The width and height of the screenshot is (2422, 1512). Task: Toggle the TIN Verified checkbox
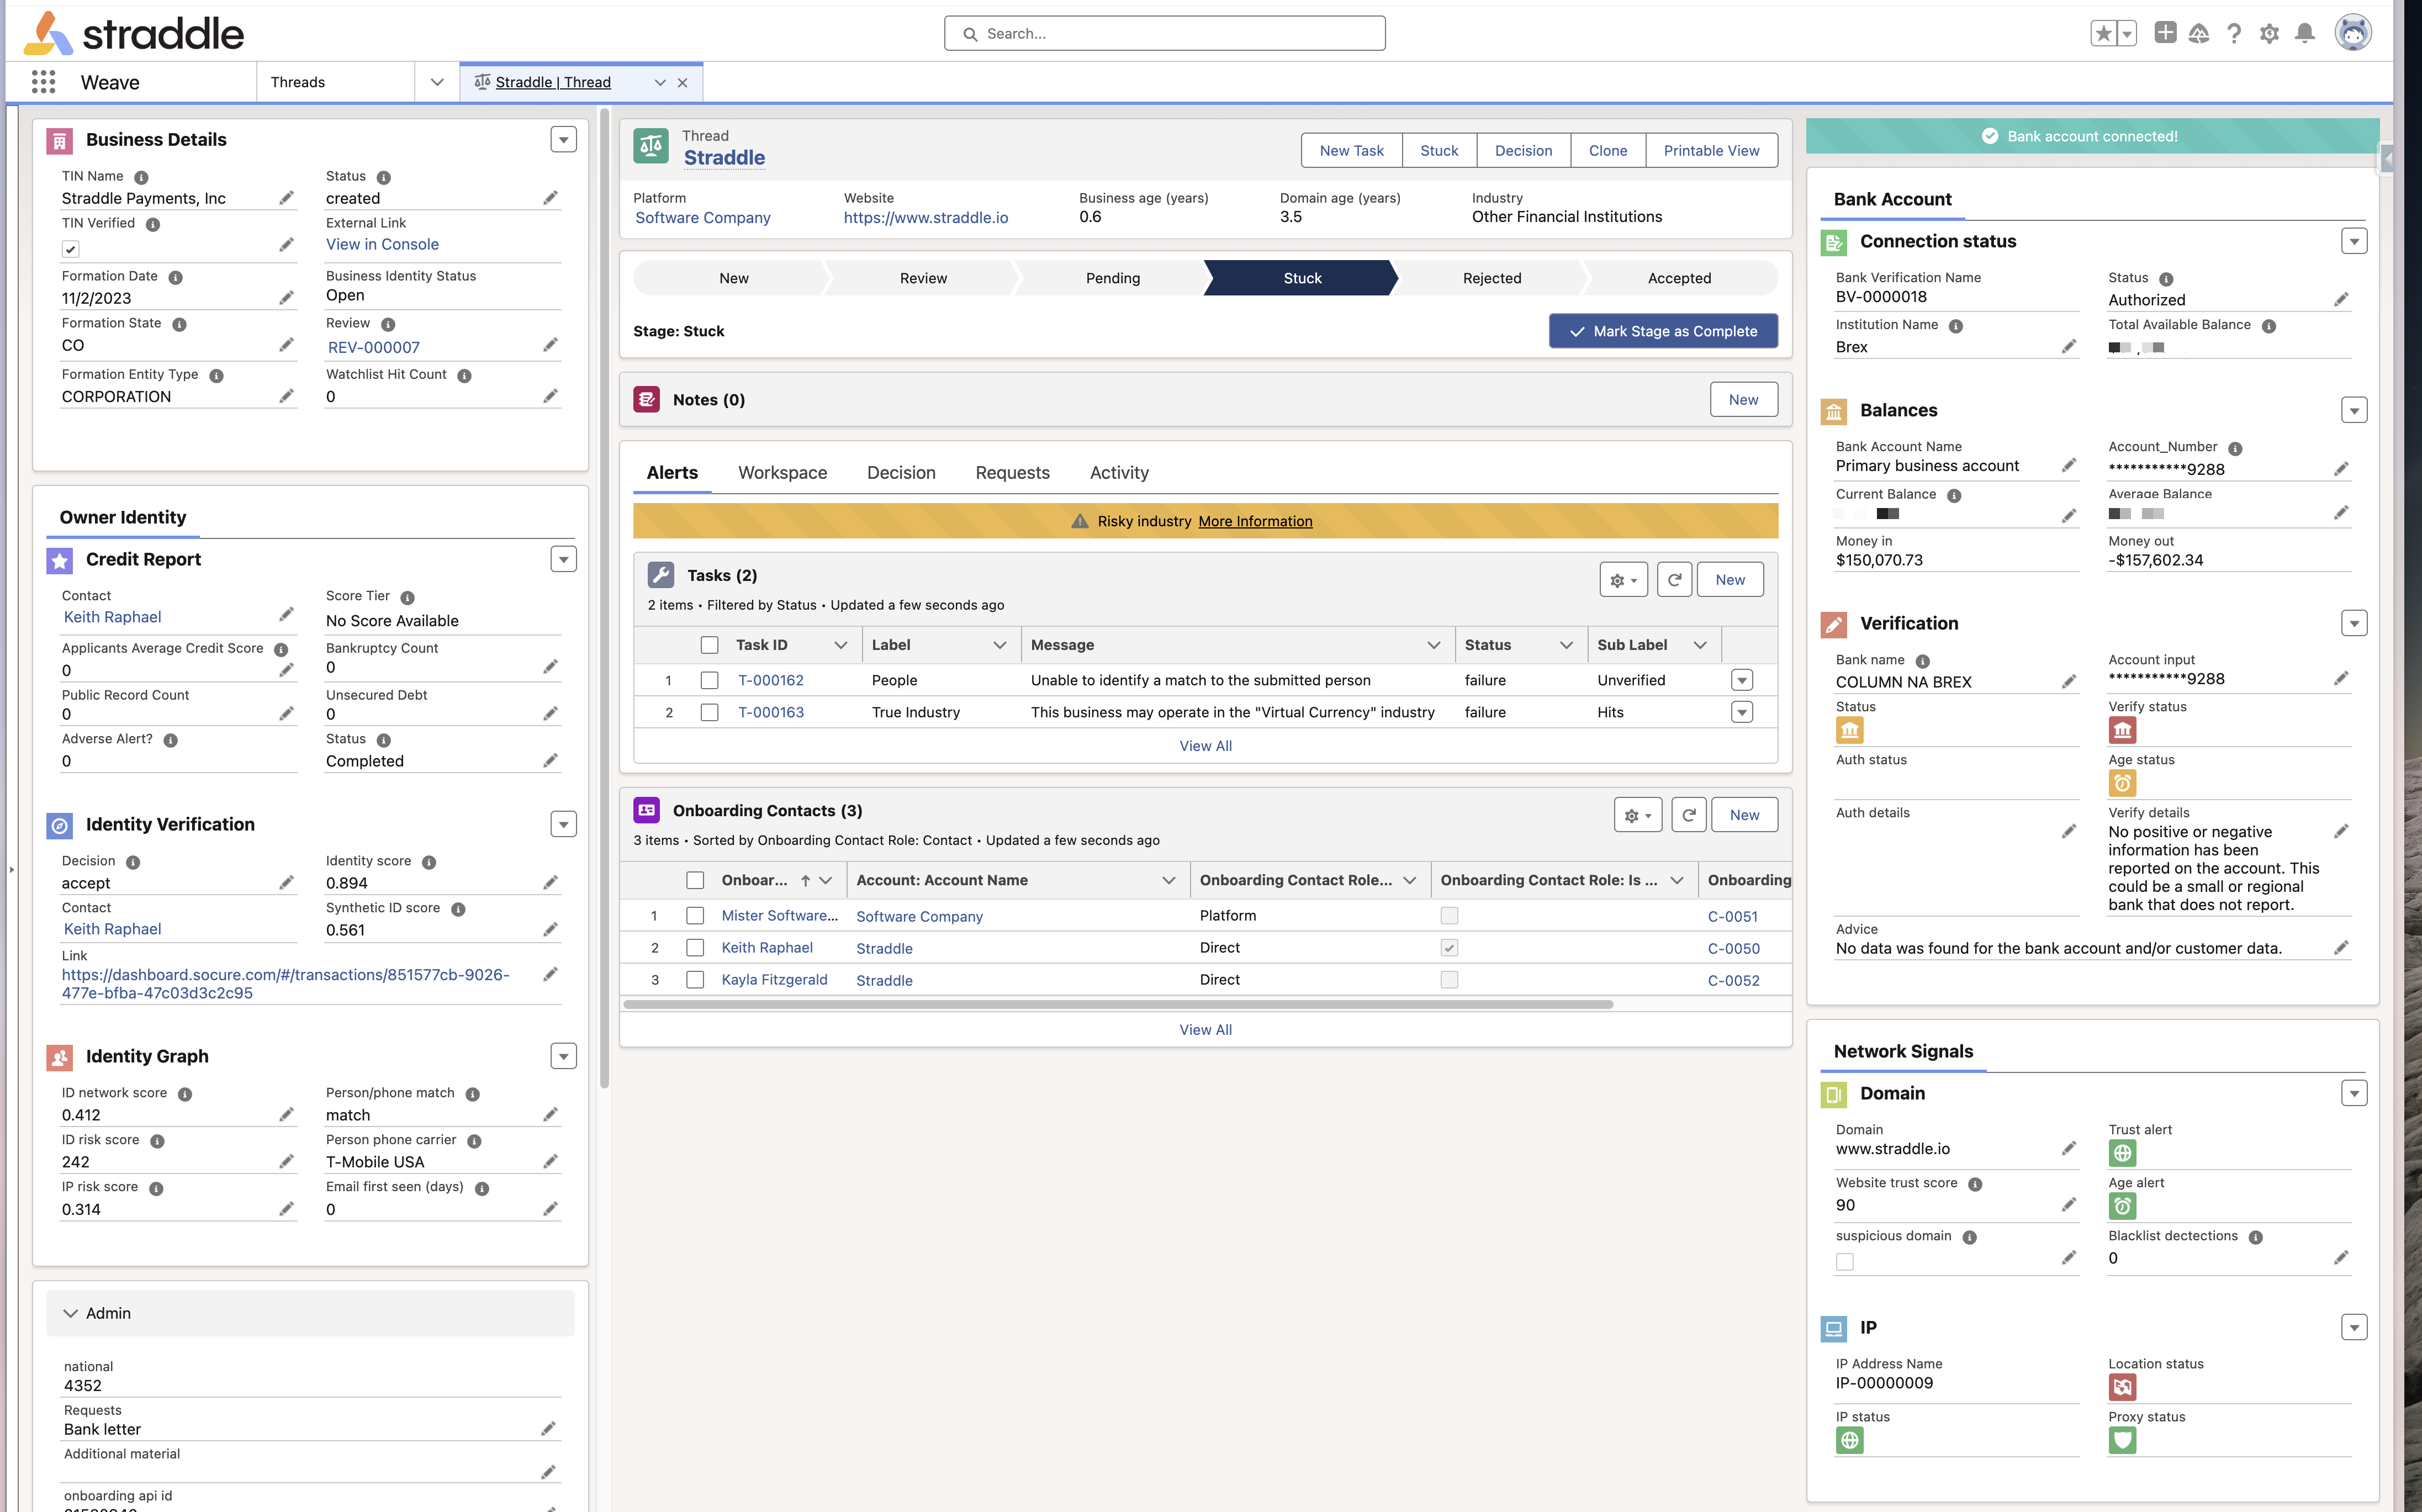[x=70, y=249]
